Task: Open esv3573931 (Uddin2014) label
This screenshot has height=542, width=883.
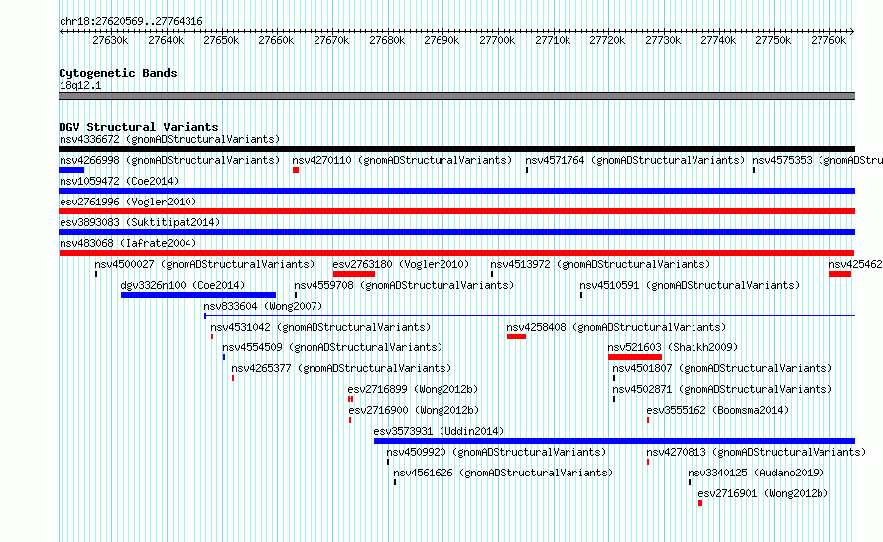Action: coord(439,431)
